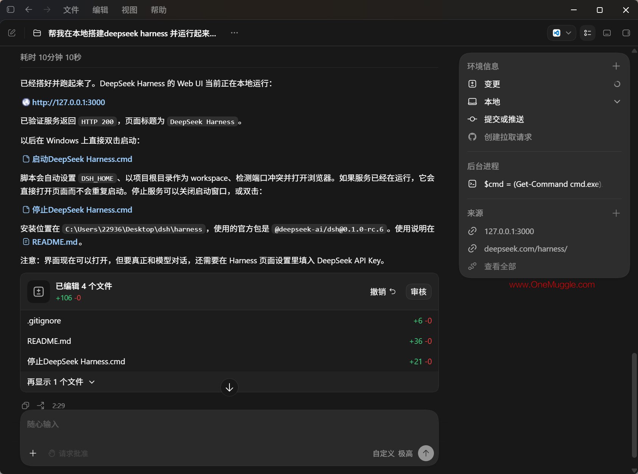Toggle 请求批准 approval mode
This screenshot has height=474, width=638.
(69, 453)
